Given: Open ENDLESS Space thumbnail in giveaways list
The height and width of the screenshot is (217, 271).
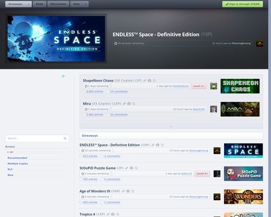Looking at the screenshot, I should (x=243, y=151).
